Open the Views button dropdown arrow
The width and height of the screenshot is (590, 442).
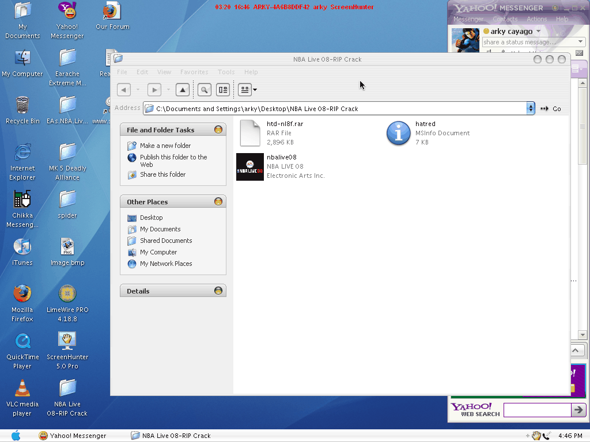point(255,90)
